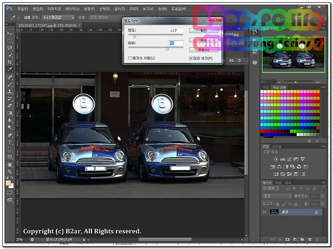The width and height of the screenshot is (333, 249).
Task: Select the Path Selection tool
Action: pyautogui.click(x=10, y=149)
